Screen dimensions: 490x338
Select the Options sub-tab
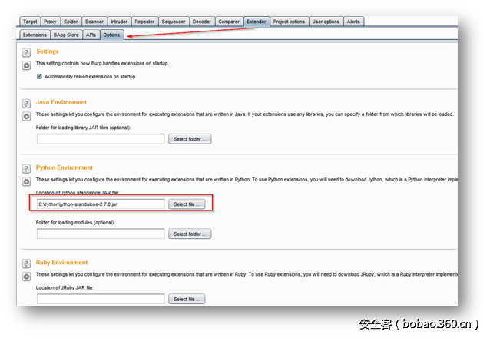pyautogui.click(x=111, y=35)
